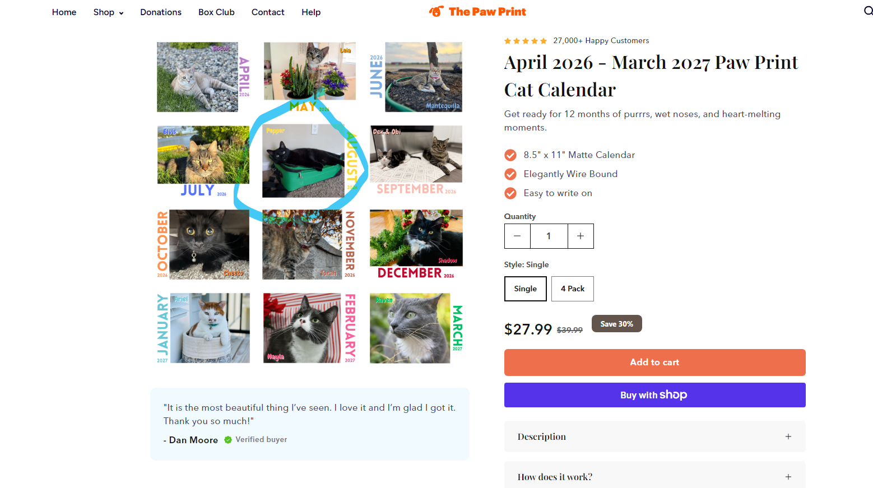Open the search magnifier icon
Viewport: 873px width, 488px height.
(868, 11)
